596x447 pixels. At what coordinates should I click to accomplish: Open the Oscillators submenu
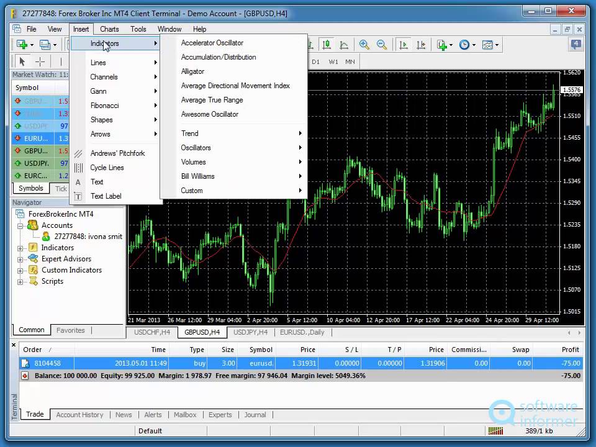coord(234,148)
